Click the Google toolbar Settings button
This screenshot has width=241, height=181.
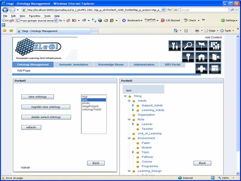point(229,20)
